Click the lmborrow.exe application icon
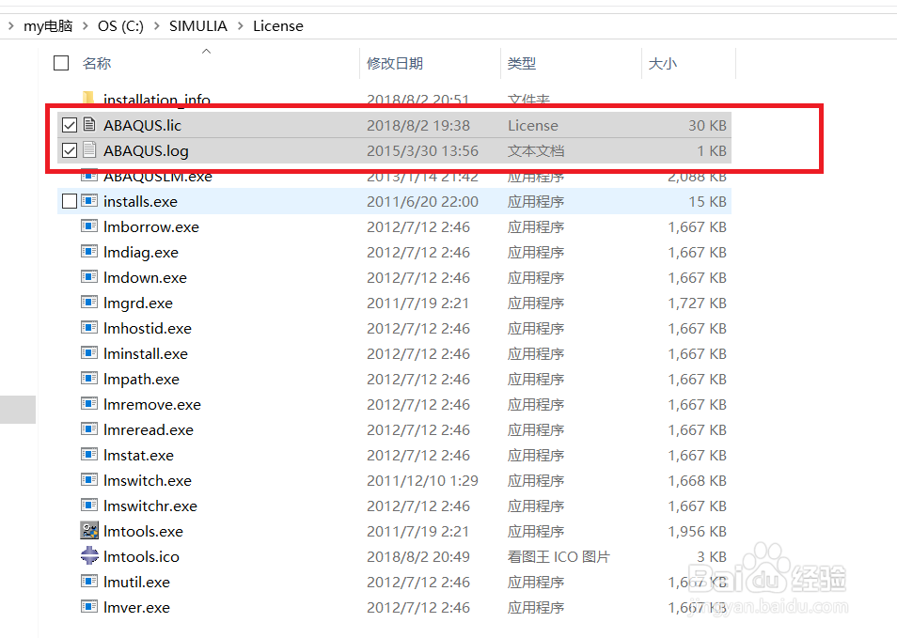Screen dimensions: 897x638 click(89, 226)
